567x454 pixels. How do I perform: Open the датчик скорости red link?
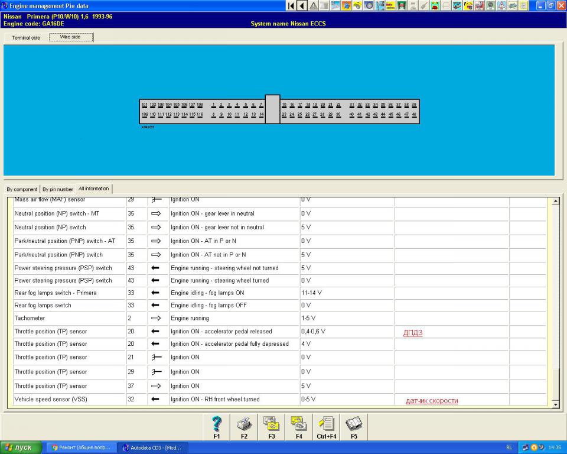tap(432, 400)
